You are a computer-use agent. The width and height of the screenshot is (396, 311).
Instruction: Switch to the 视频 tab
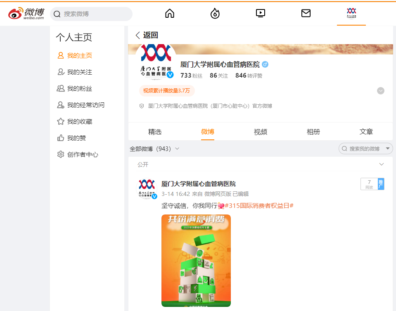click(x=261, y=132)
